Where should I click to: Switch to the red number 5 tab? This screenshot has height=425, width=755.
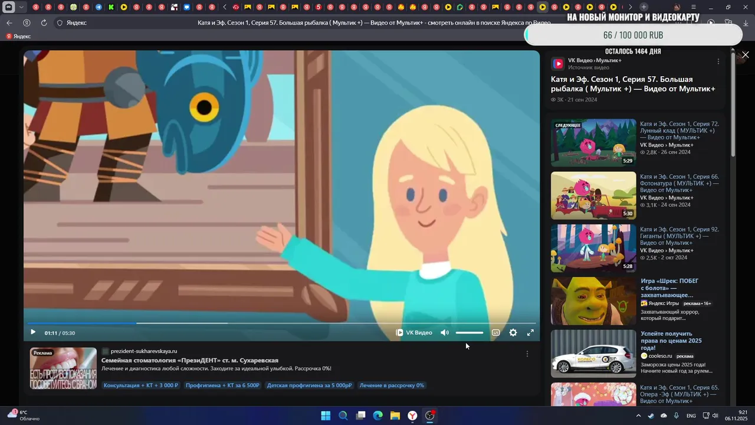click(319, 7)
